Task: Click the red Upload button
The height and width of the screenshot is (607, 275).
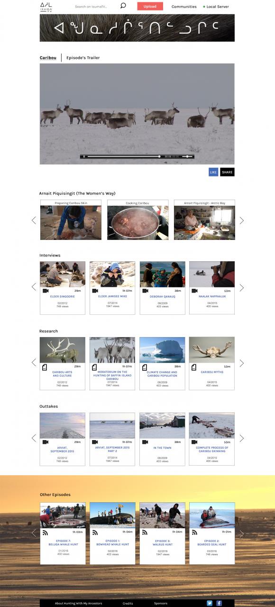Action: pos(150,6)
